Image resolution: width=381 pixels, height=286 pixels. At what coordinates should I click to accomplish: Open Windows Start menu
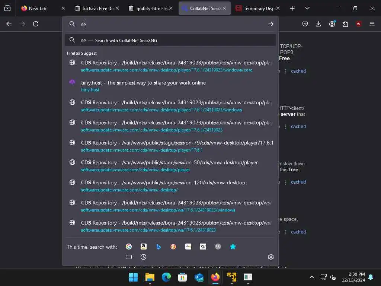click(x=133, y=277)
